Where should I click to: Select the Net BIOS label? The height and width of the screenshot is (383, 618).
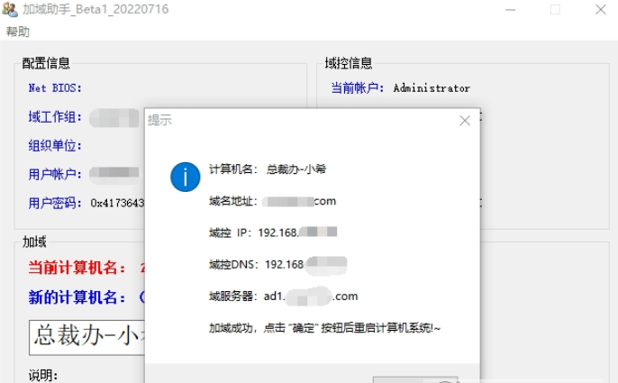pyautogui.click(x=55, y=88)
